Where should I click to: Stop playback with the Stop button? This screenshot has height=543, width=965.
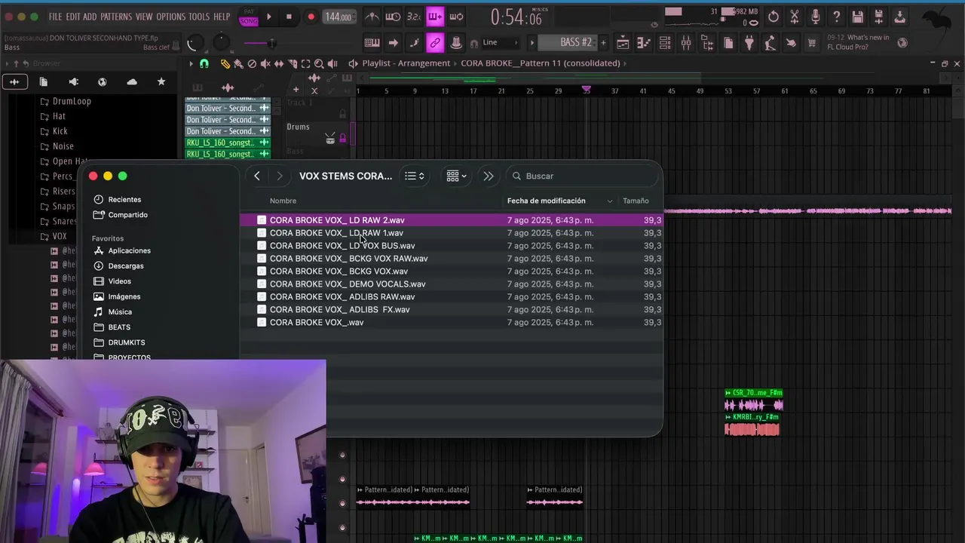click(289, 17)
